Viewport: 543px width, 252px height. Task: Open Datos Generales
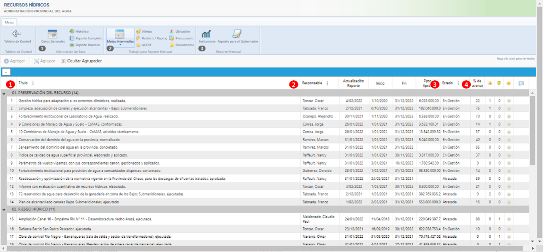(52, 37)
